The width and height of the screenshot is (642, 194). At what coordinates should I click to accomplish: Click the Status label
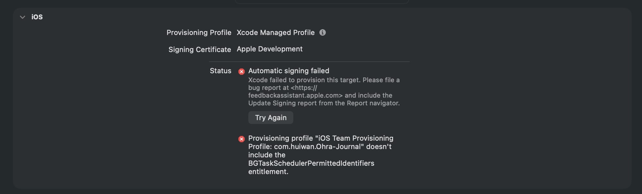pyautogui.click(x=221, y=71)
